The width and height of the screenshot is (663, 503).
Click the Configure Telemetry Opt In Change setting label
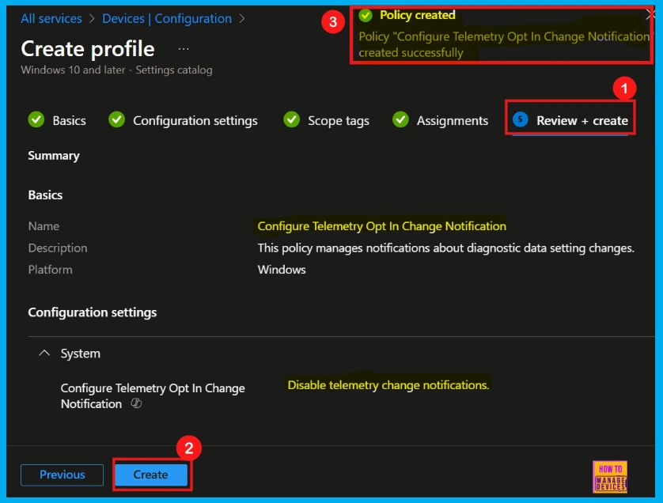coord(153,395)
